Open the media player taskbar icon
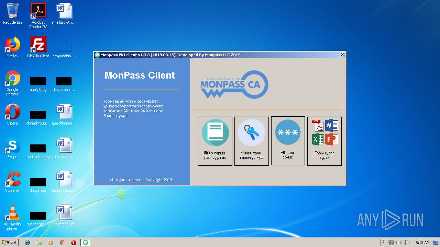Screen dimensions: 440x247 pyautogui.click(x=51, y=243)
